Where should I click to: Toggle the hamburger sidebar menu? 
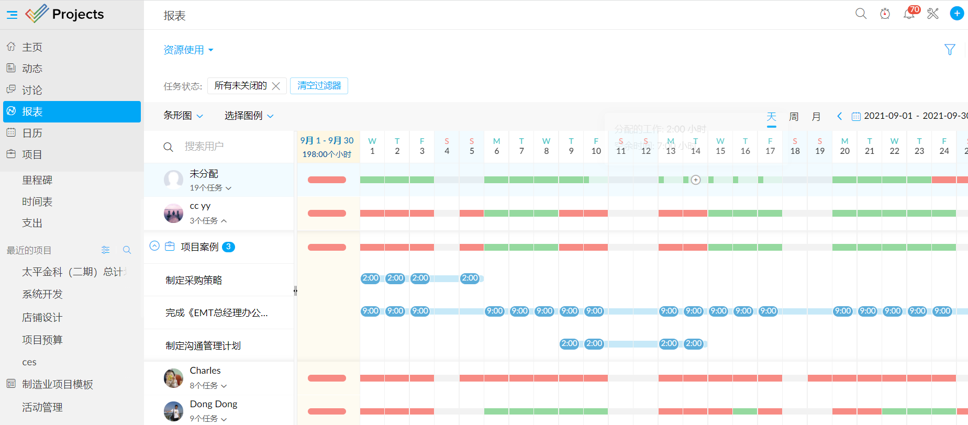pyautogui.click(x=12, y=15)
